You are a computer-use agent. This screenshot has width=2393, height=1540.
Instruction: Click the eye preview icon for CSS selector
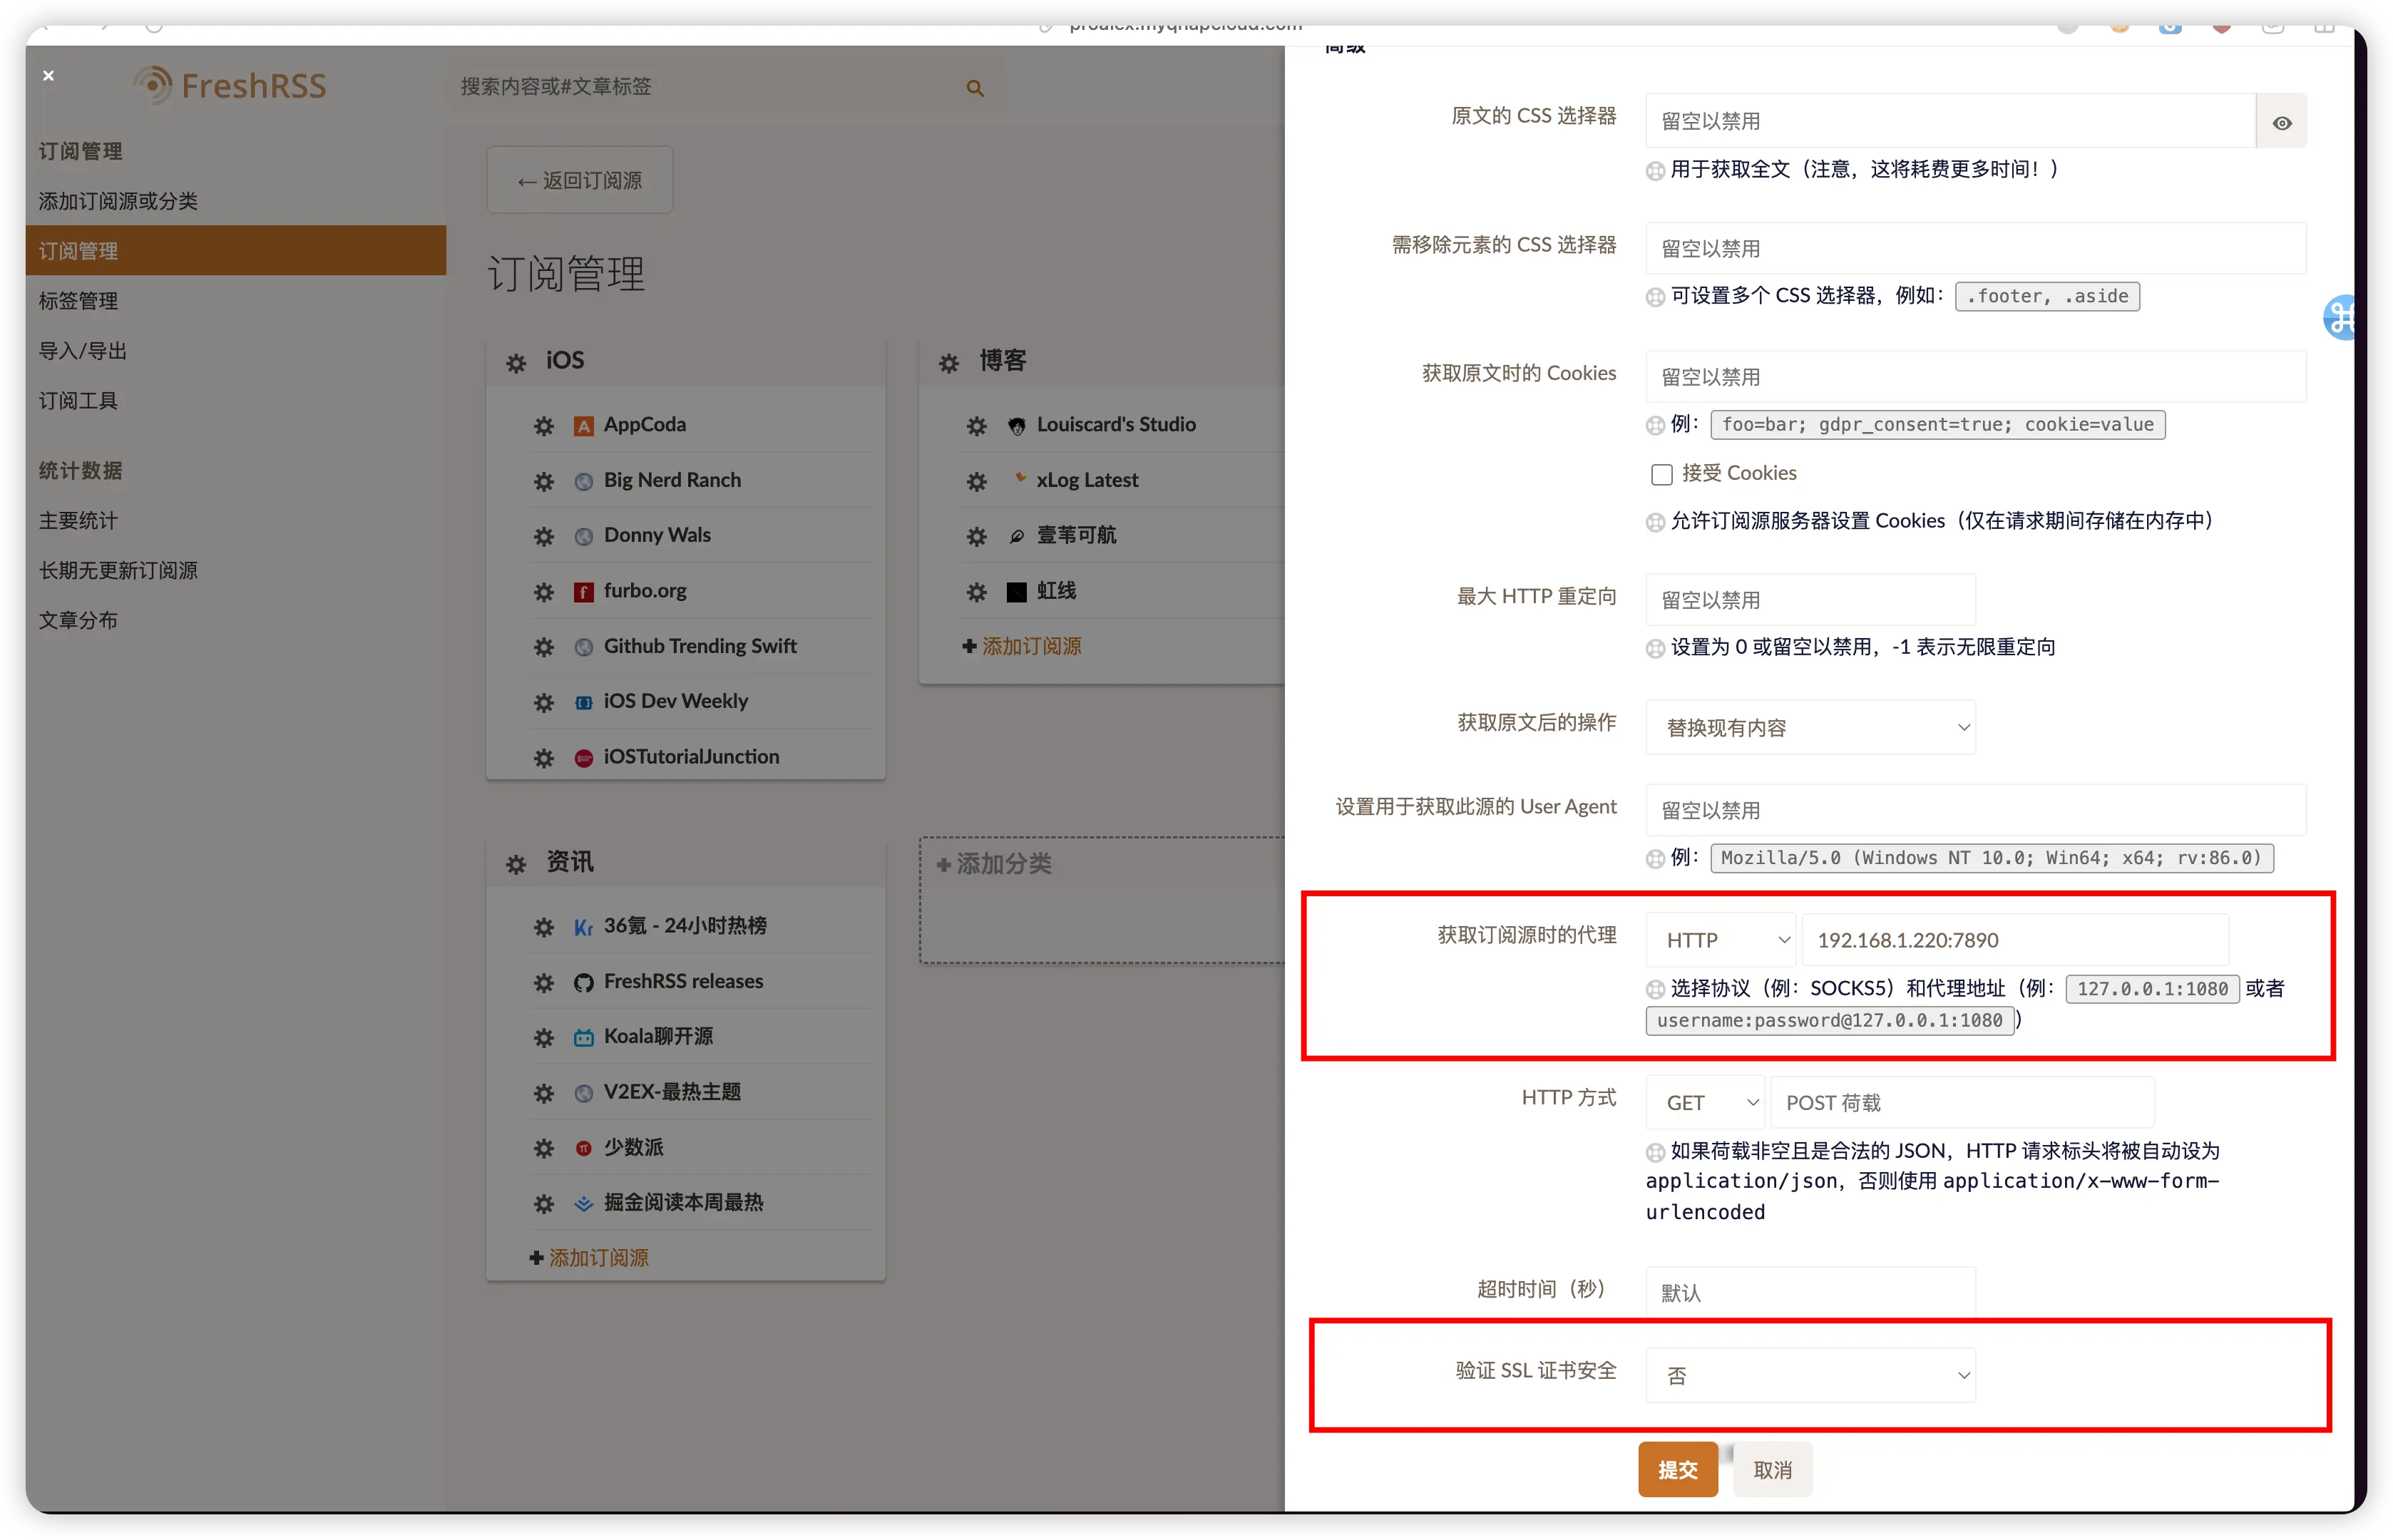coord(2281,123)
